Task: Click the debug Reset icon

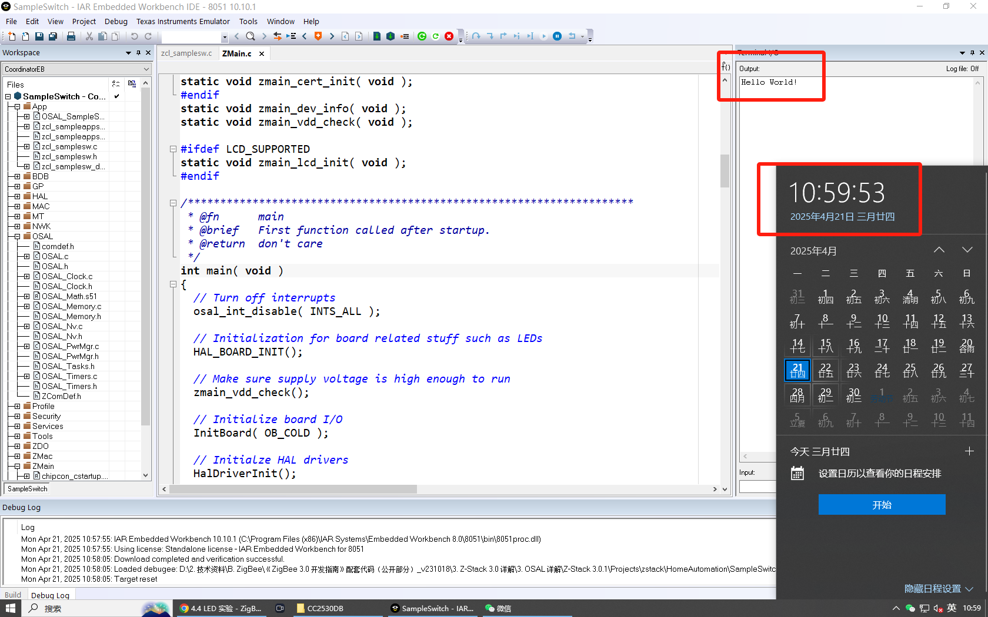Action: coord(572,36)
